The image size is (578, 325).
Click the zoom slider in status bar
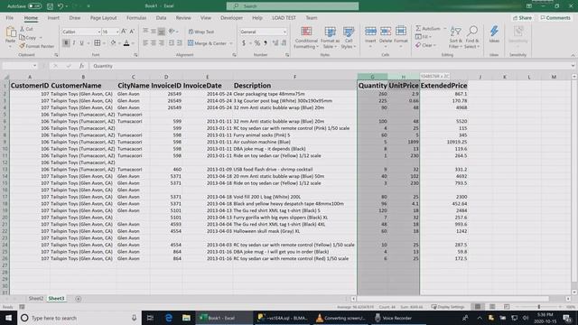[538, 307]
